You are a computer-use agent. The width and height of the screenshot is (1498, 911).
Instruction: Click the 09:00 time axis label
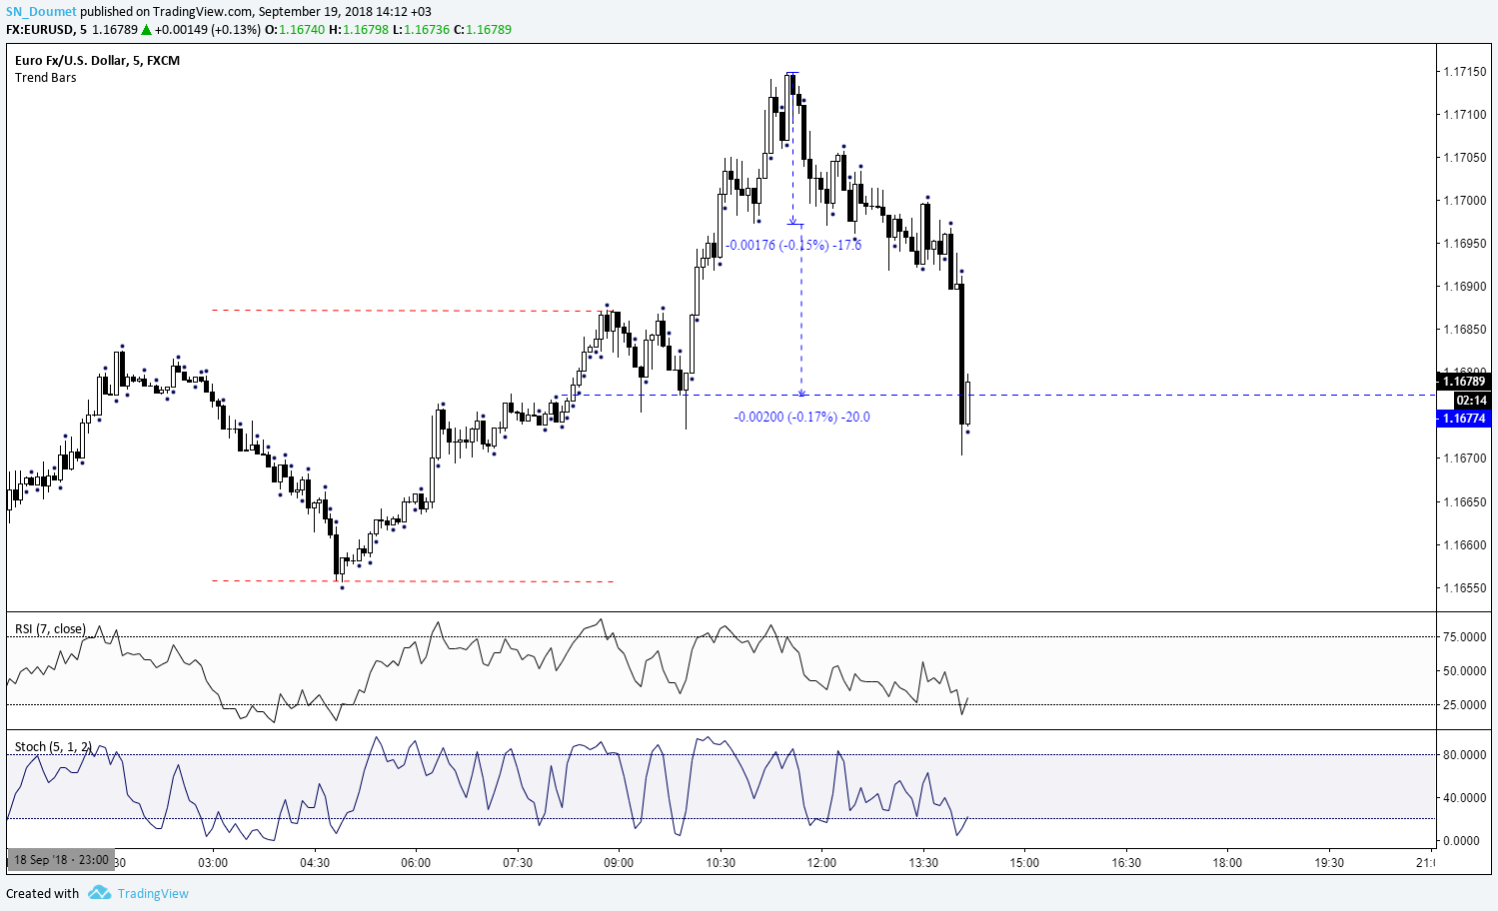(619, 863)
